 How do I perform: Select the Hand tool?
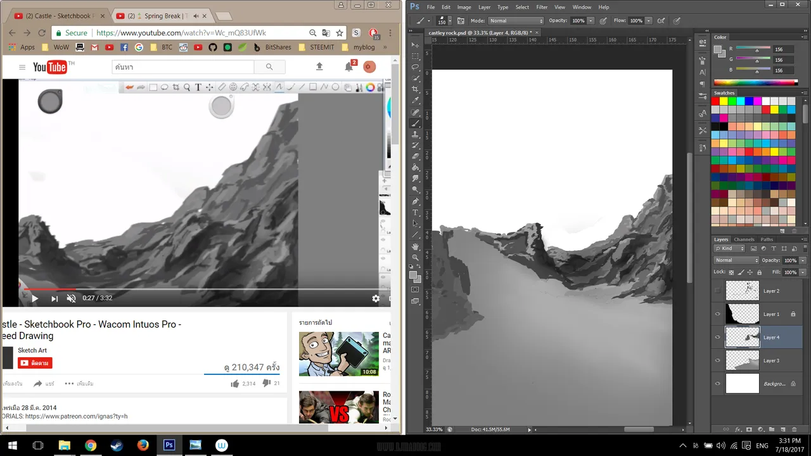coord(416,246)
